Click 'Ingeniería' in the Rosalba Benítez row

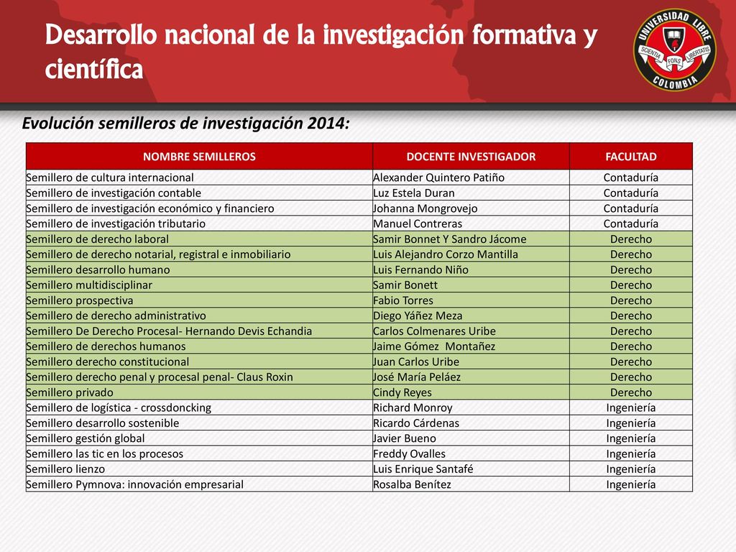[631, 484]
